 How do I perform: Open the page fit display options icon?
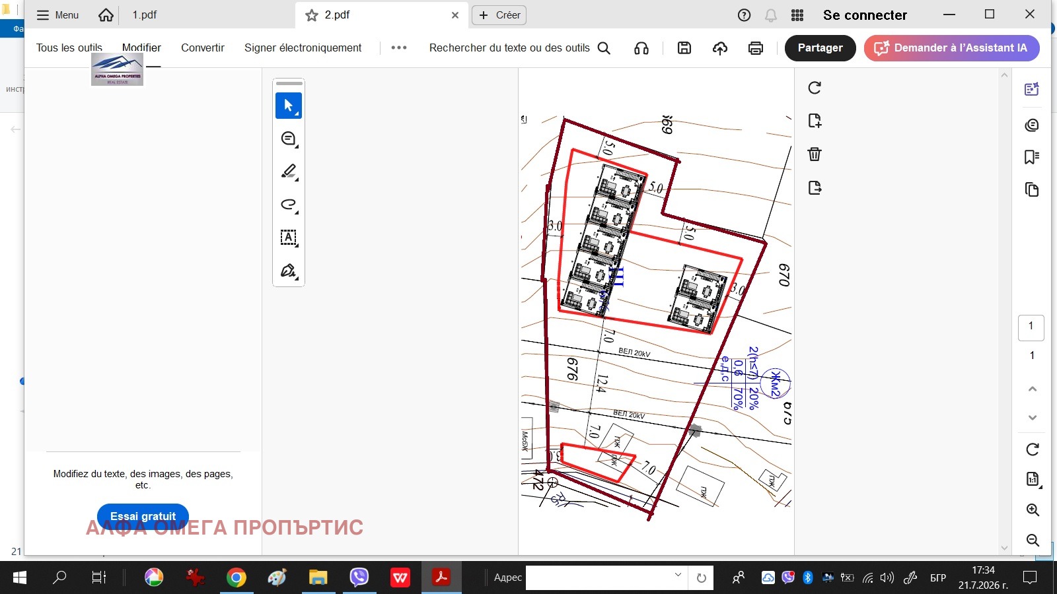1033,480
